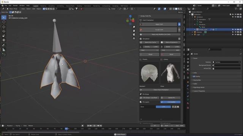The height and width of the screenshot is (136, 243).
Task: Toggle viewport overlays button in header
Action: 165,9
